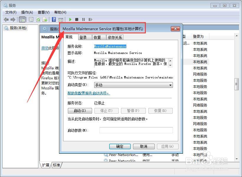Image resolution: width=242 pixels, height=177 pixels.
Task: Click the executable path text field
Action: tap(120, 77)
